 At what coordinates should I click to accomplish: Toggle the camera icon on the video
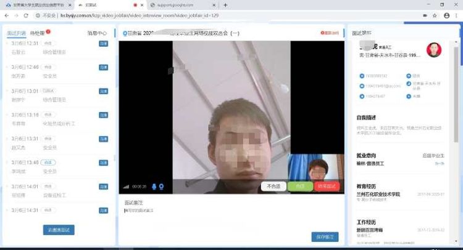[161, 187]
